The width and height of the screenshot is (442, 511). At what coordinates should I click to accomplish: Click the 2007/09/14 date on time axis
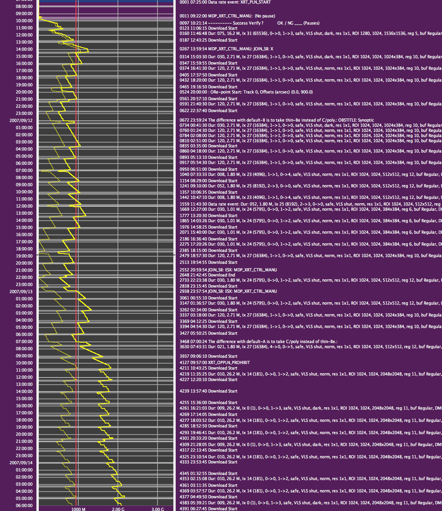tap(21, 463)
